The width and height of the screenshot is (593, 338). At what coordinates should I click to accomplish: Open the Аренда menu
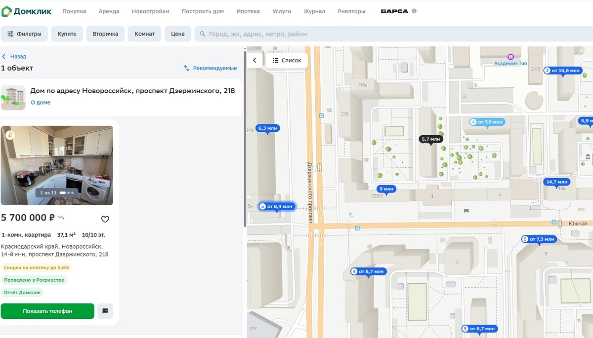point(109,11)
